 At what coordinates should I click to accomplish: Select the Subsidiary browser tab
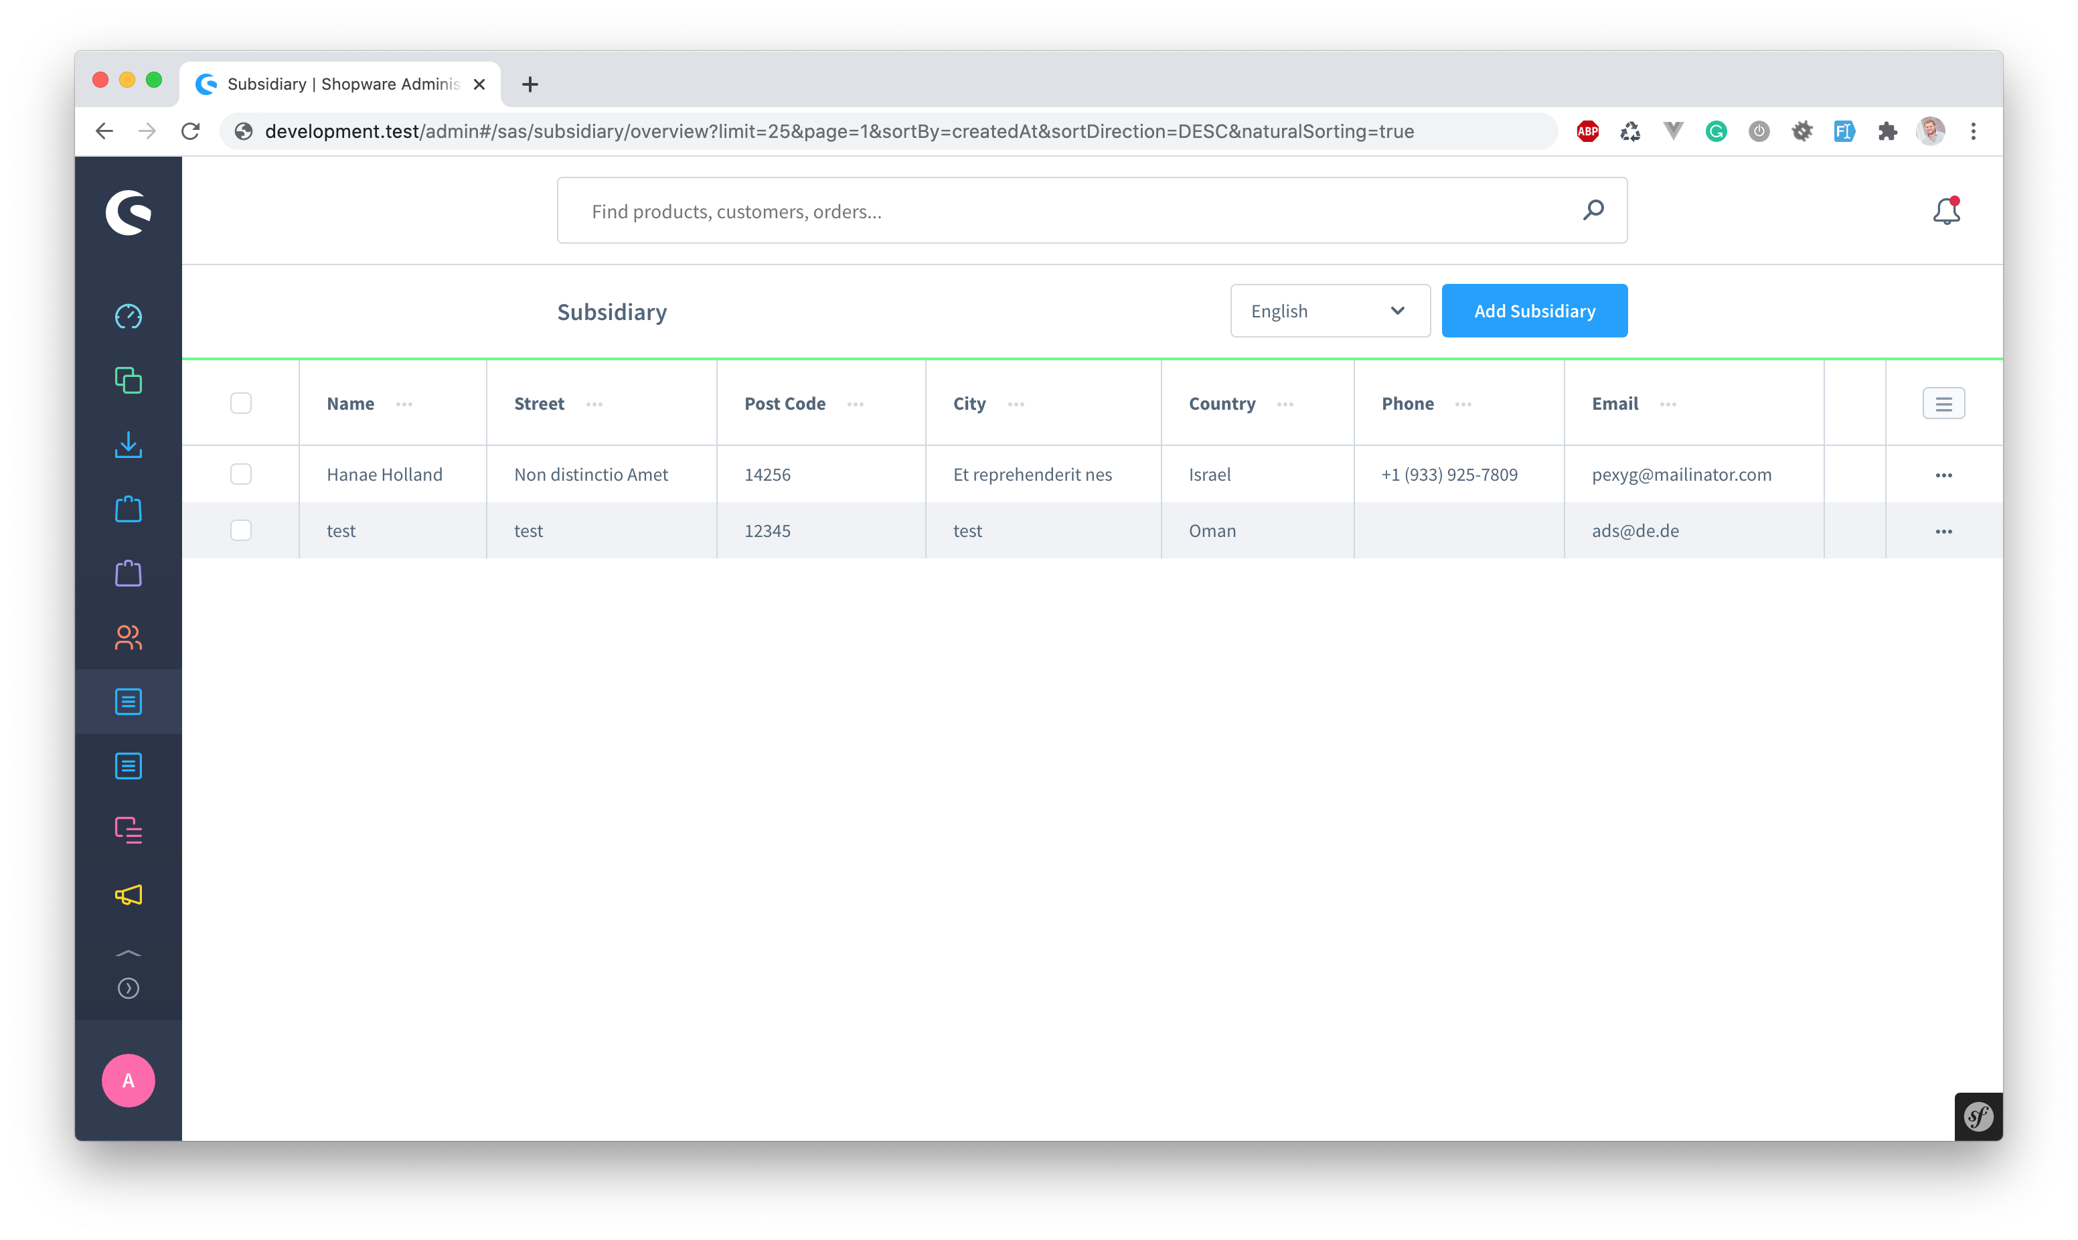click(x=341, y=84)
